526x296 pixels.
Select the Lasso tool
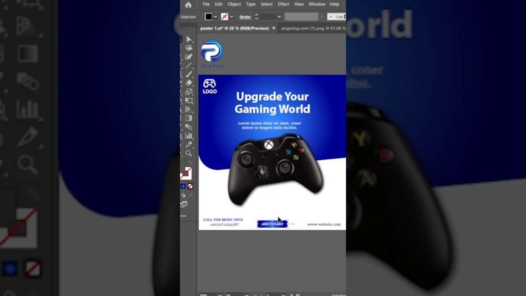(189, 48)
